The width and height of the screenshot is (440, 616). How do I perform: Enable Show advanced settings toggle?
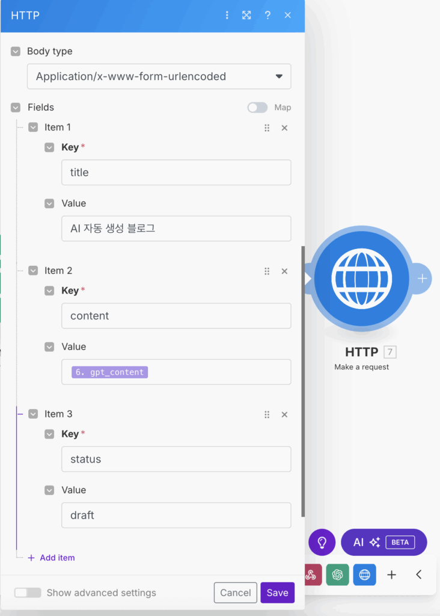[28, 593]
